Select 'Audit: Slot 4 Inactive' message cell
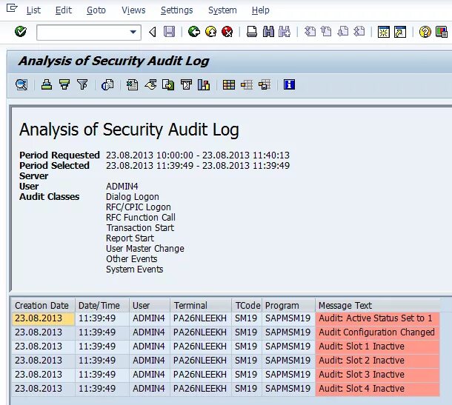 (377, 389)
